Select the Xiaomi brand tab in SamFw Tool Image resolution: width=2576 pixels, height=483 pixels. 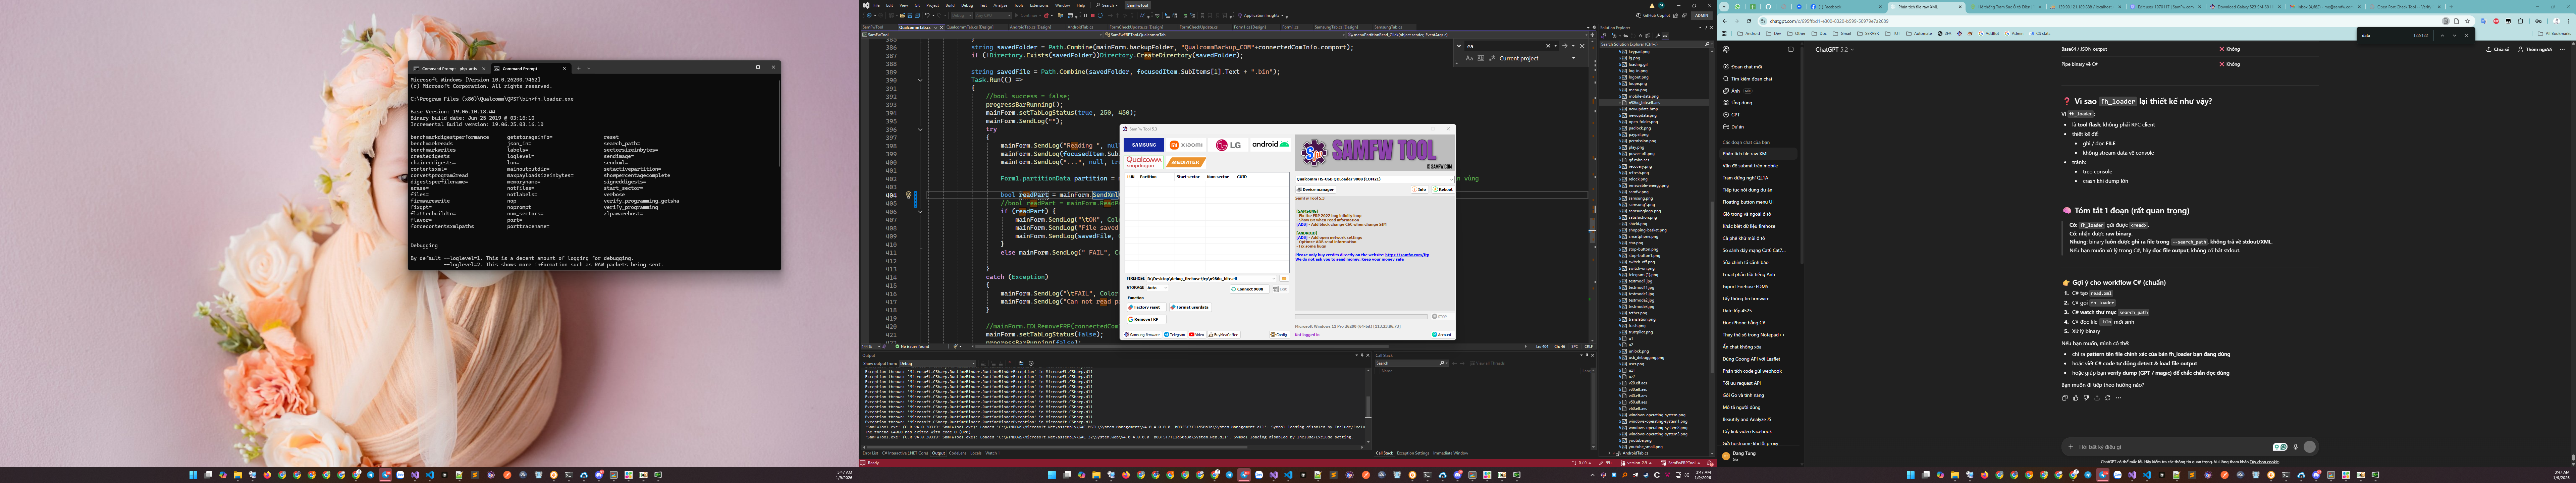[x=1186, y=145]
